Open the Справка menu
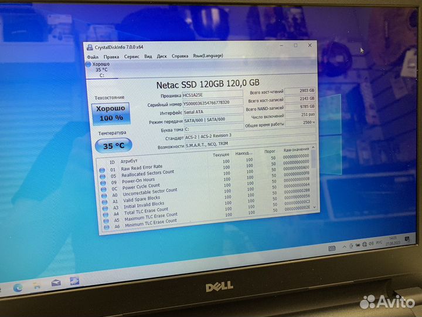This screenshot has width=422, height=317. (x=180, y=56)
